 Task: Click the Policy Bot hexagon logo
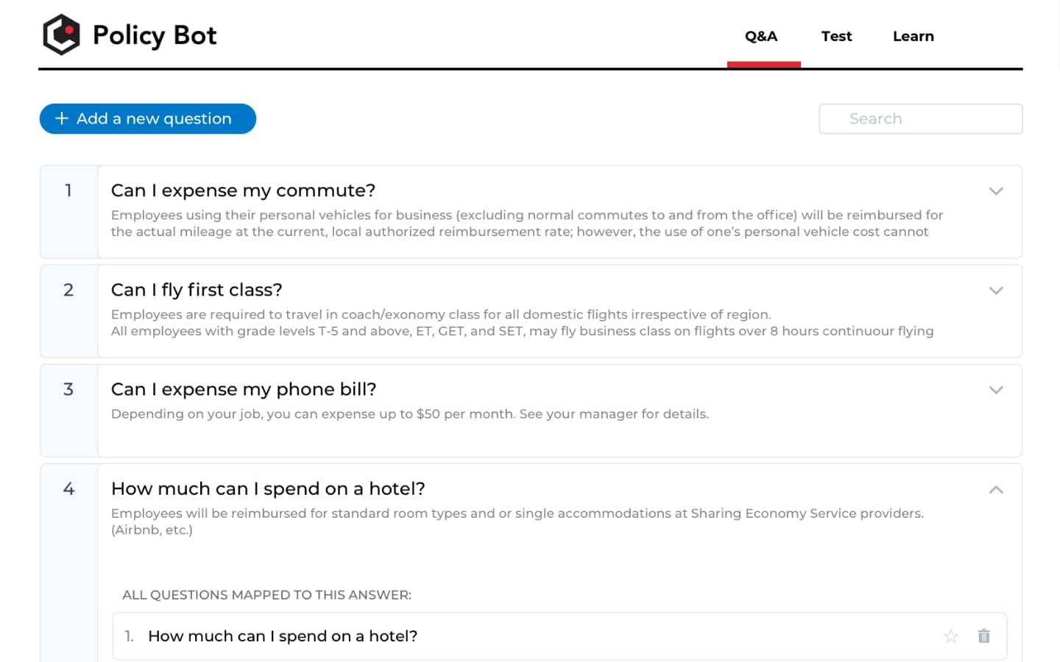(x=61, y=35)
